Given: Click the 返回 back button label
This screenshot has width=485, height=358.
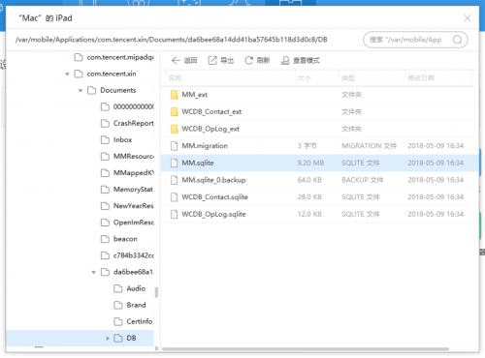Looking at the screenshot, I should 190,60.
